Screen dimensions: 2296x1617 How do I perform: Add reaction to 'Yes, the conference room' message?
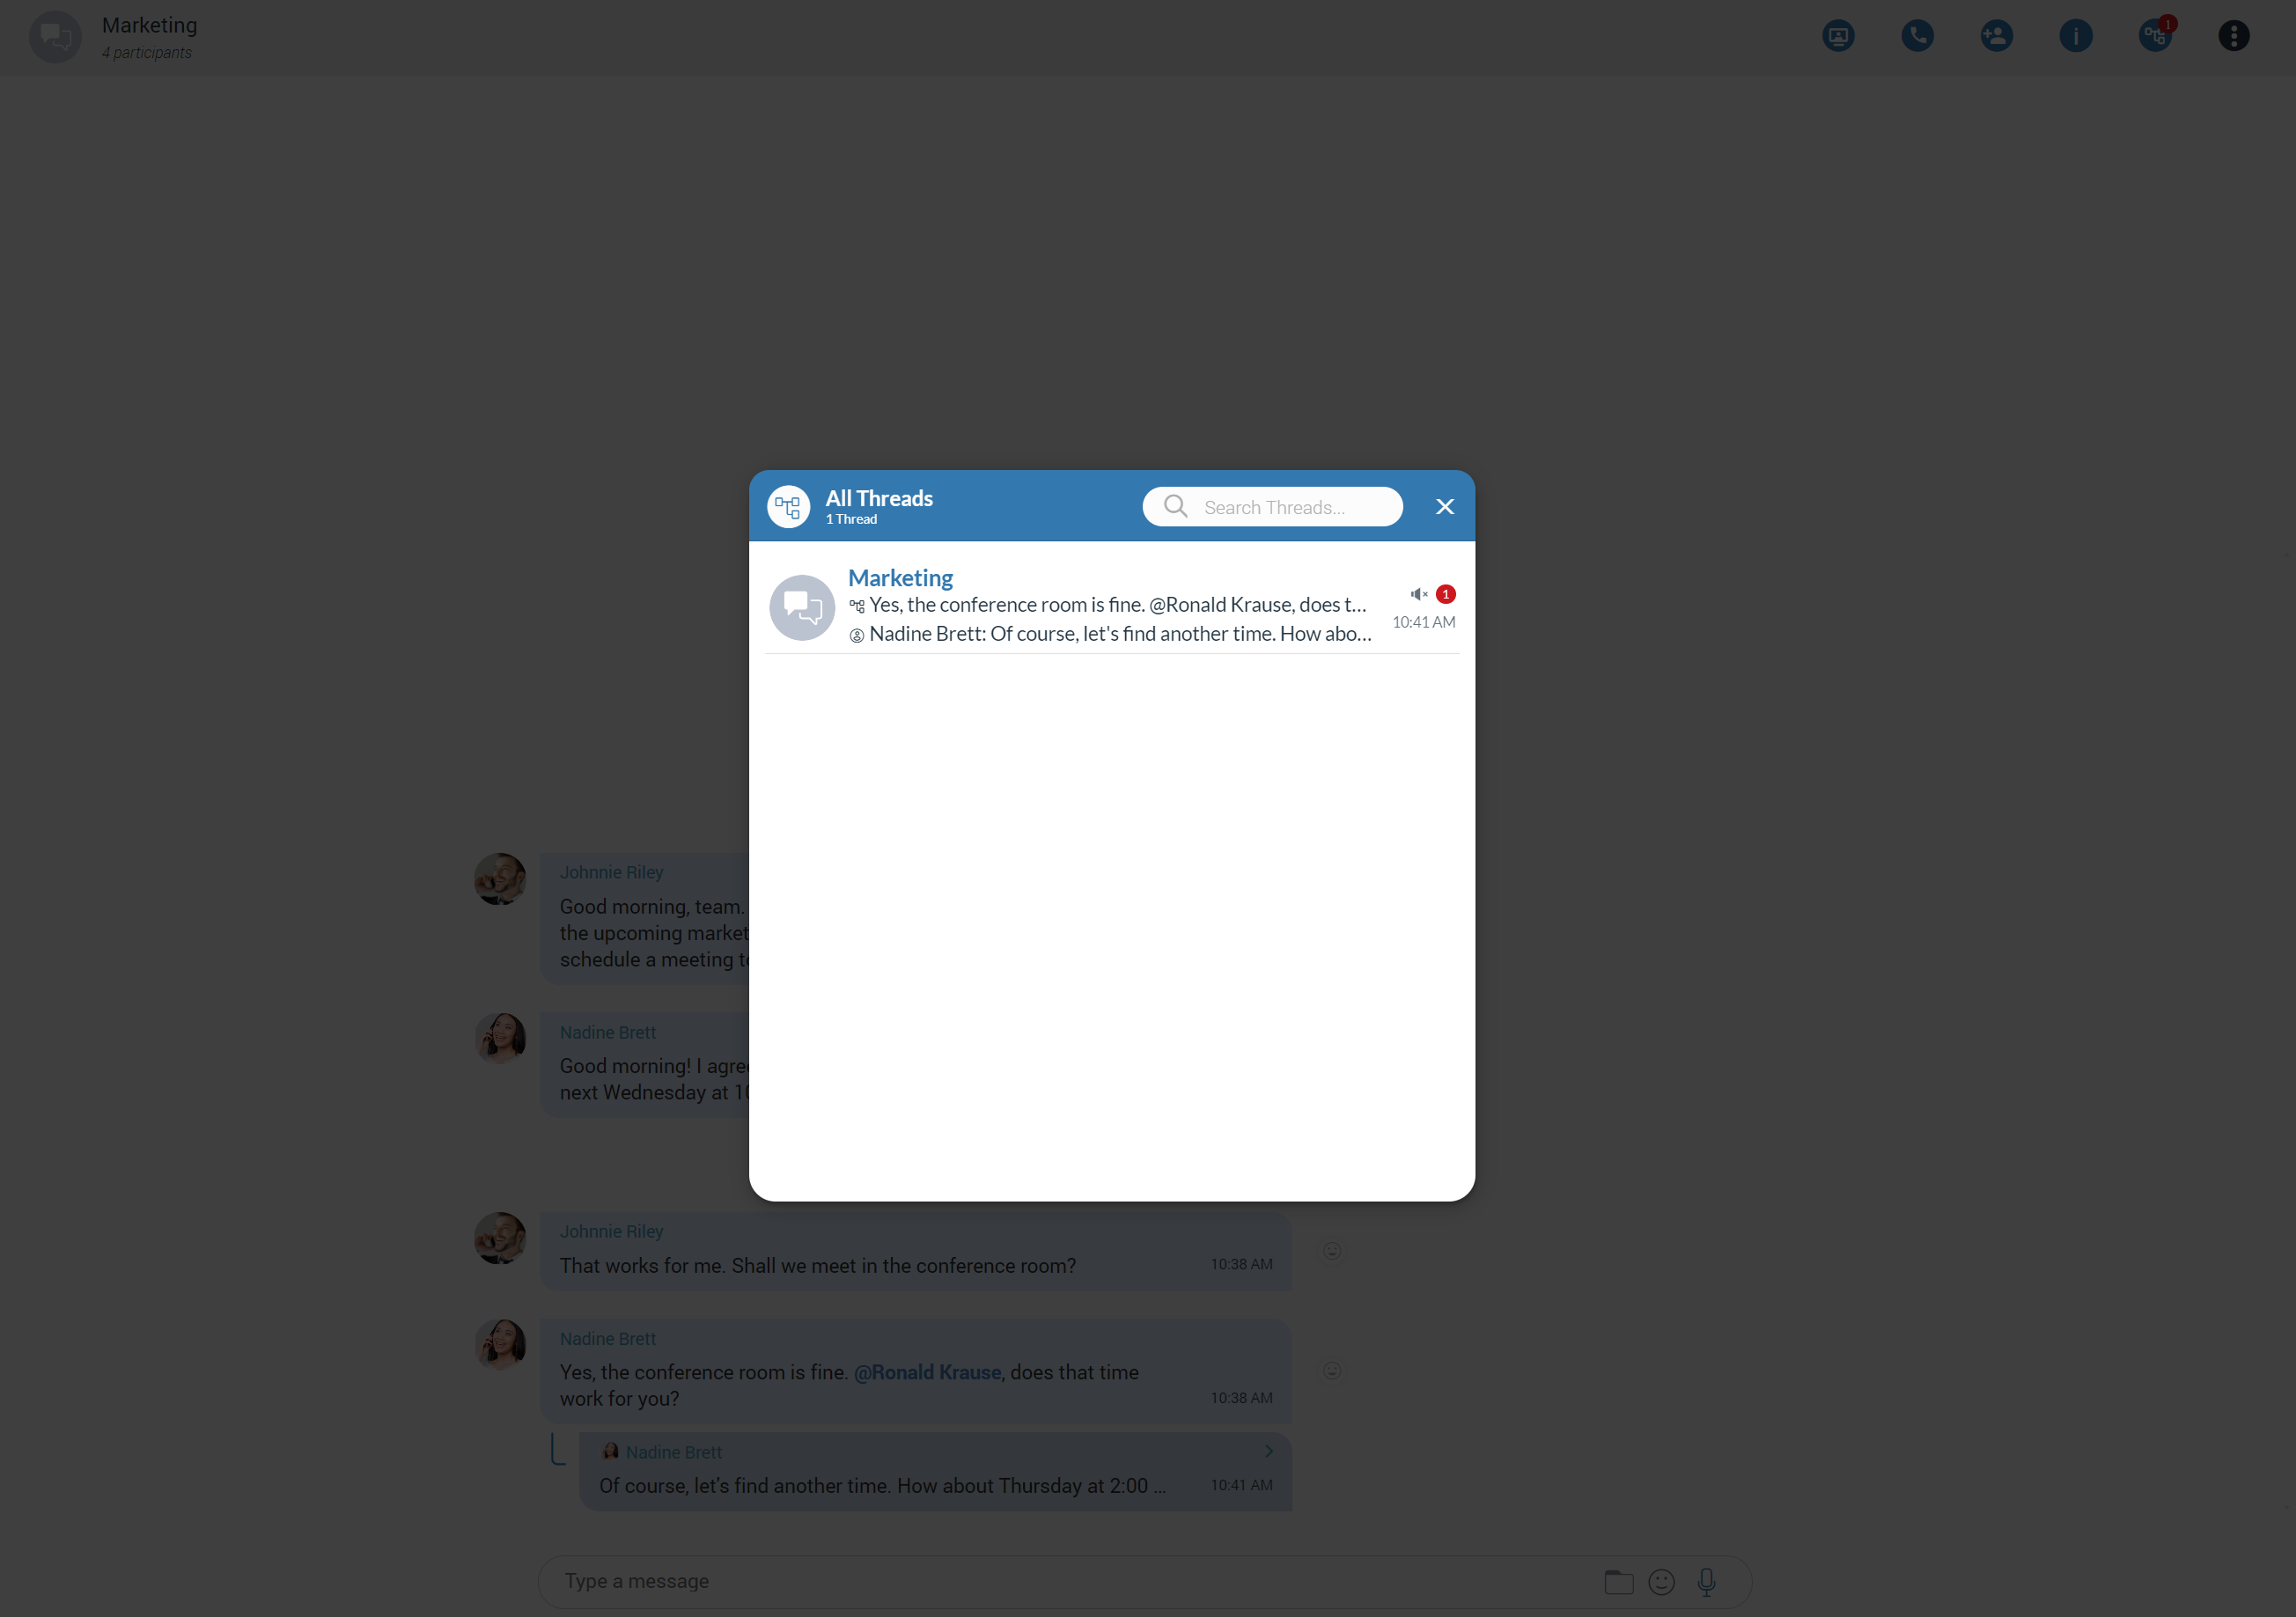point(1332,1371)
